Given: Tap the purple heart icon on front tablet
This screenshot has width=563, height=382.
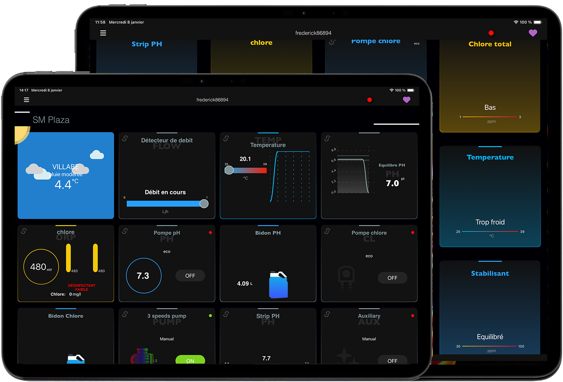Looking at the screenshot, I should [406, 100].
